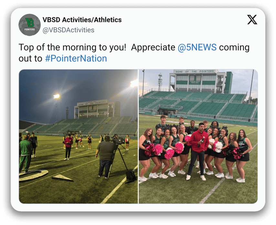The height and width of the screenshot is (225, 276).
Task: Click the tweet text body
Action: coord(134,53)
